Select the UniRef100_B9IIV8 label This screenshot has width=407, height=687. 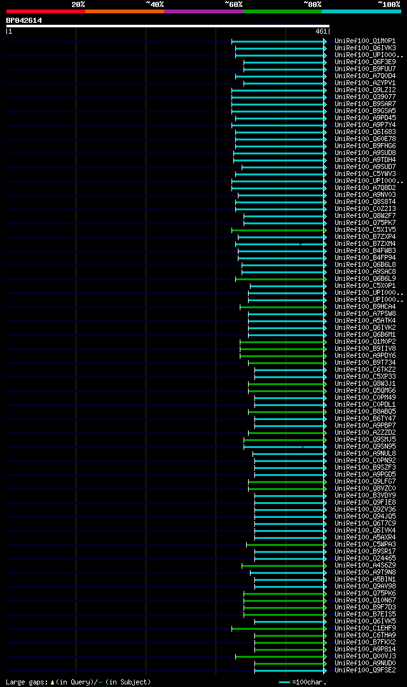[365, 349]
